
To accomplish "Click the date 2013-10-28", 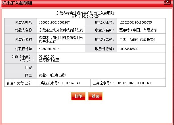I will (90, 16).
